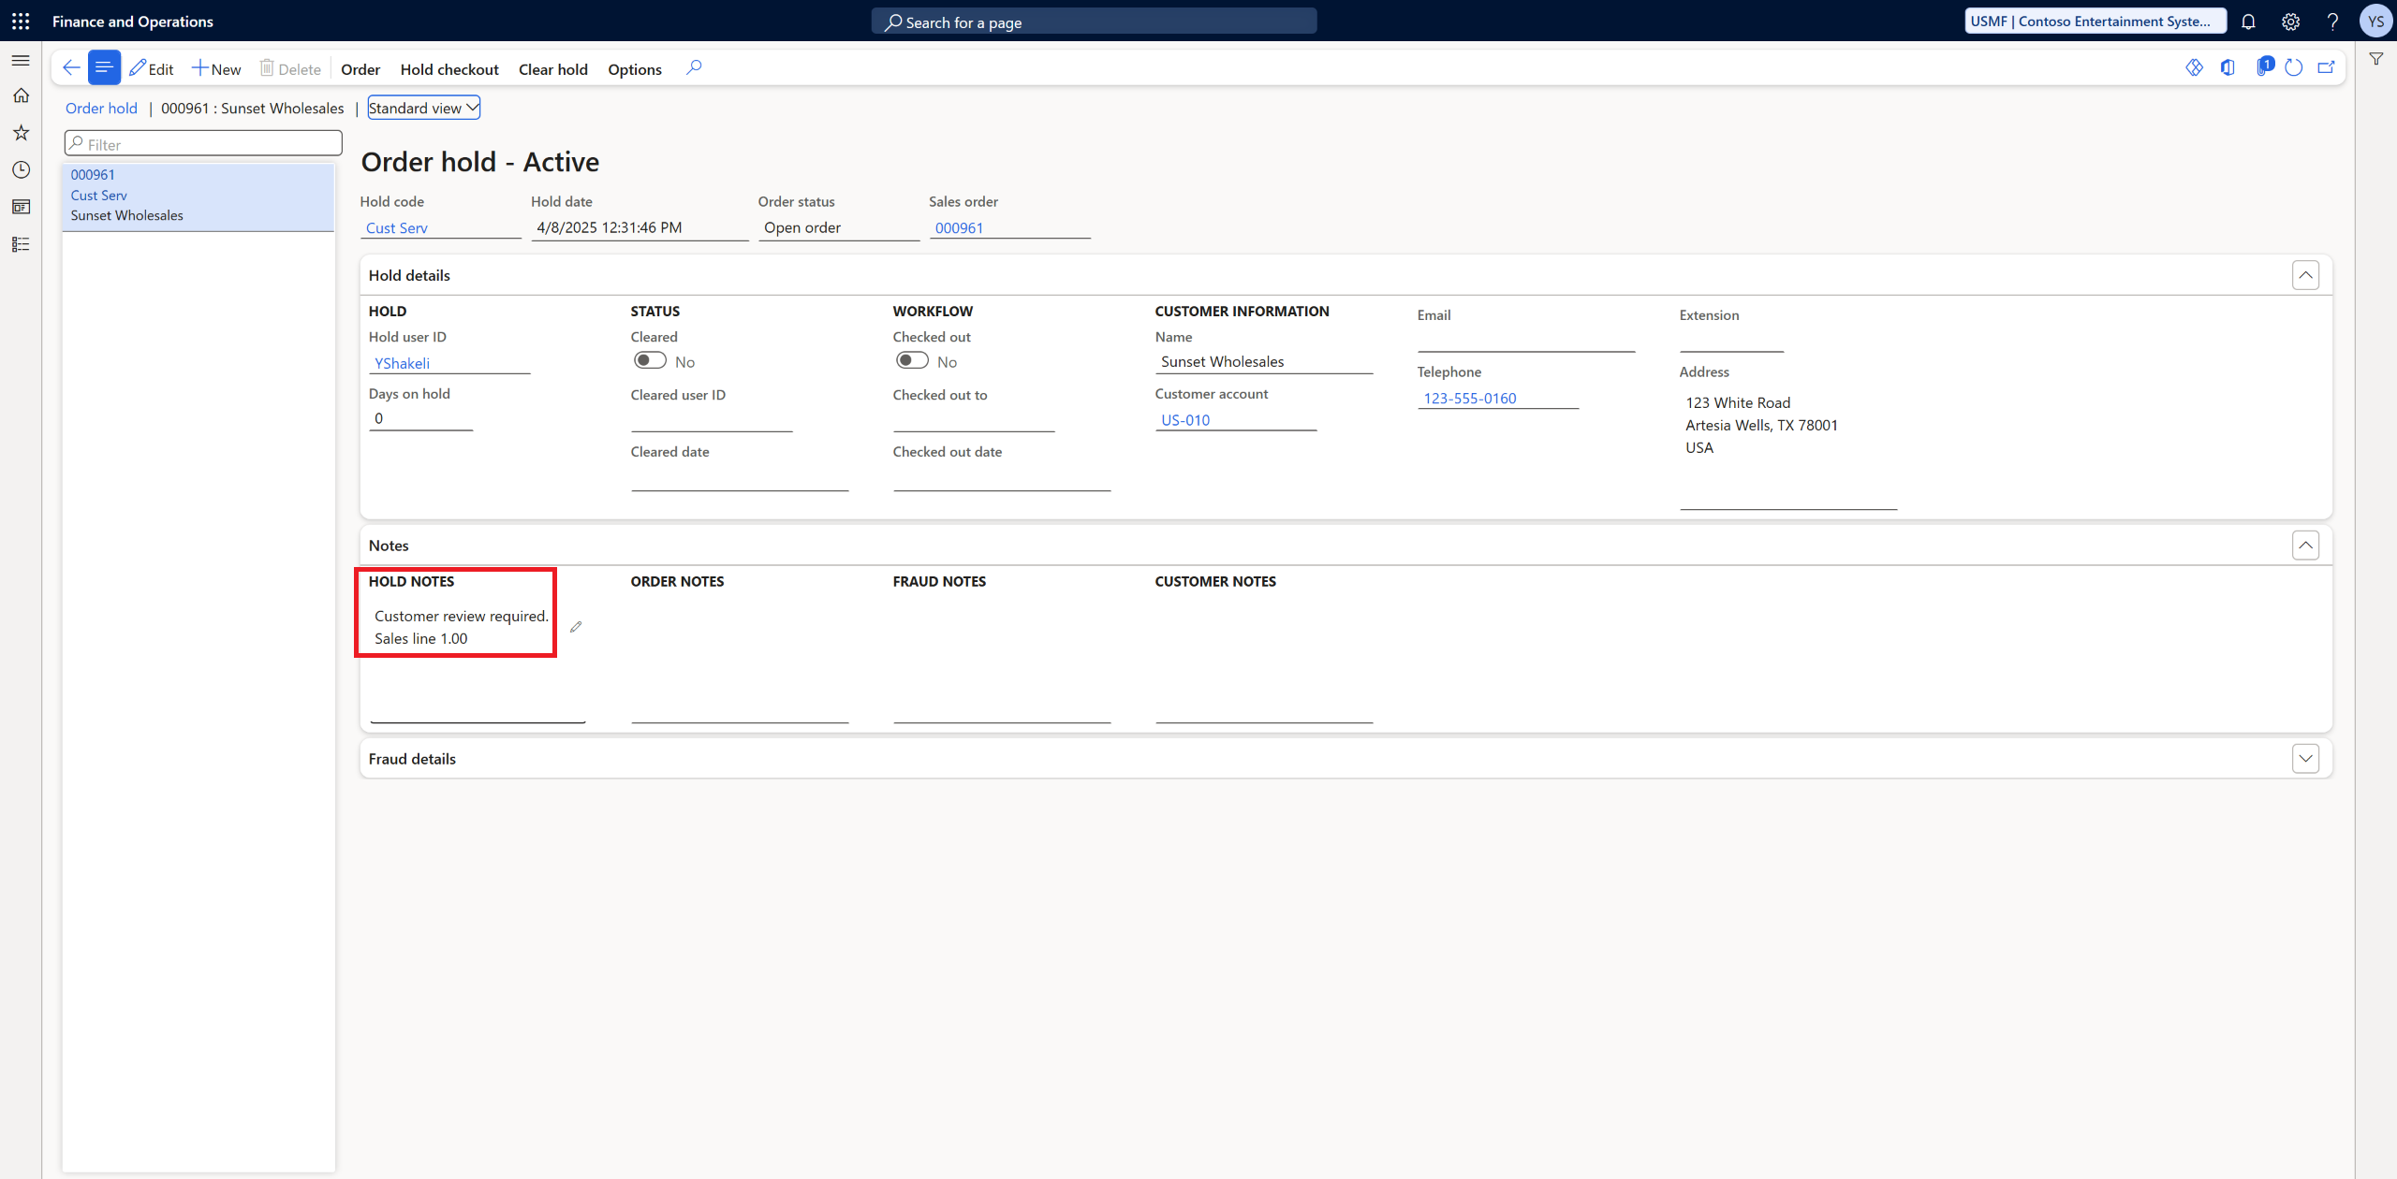The width and height of the screenshot is (2397, 1179).
Task: Open the Options menu
Action: tap(634, 68)
